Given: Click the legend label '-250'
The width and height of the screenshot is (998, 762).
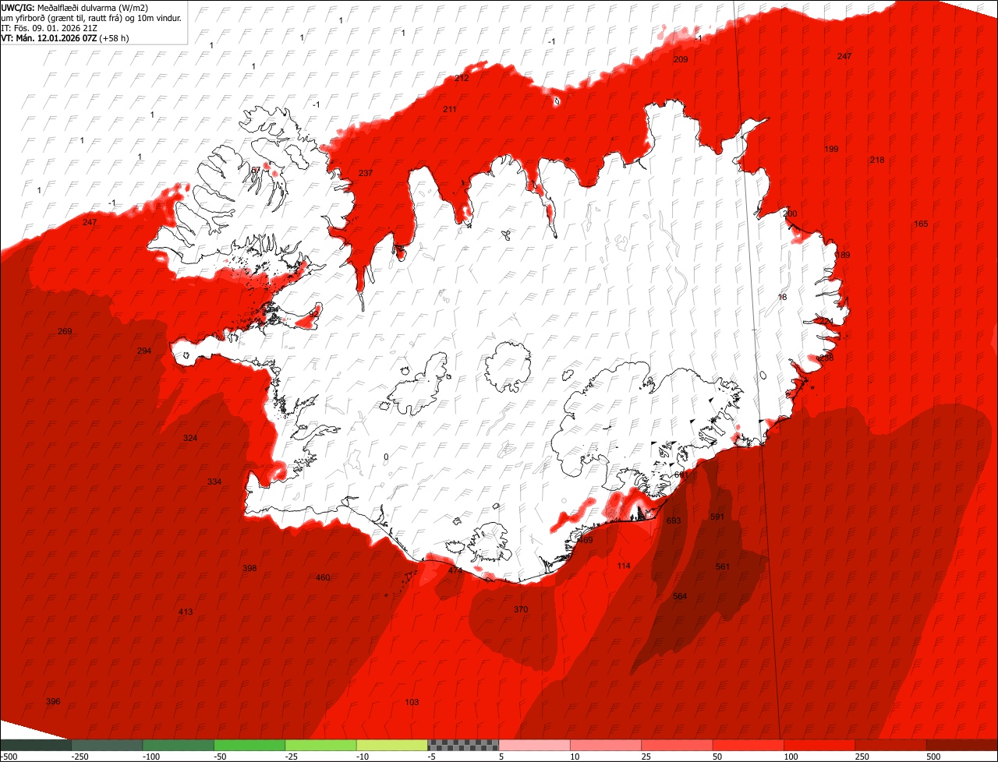Looking at the screenshot, I should pyautogui.click(x=80, y=756).
